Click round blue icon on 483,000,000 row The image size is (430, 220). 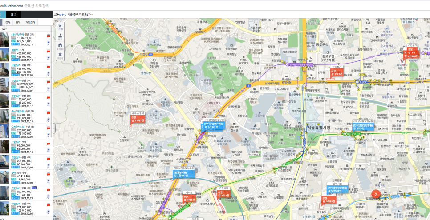click(48, 58)
